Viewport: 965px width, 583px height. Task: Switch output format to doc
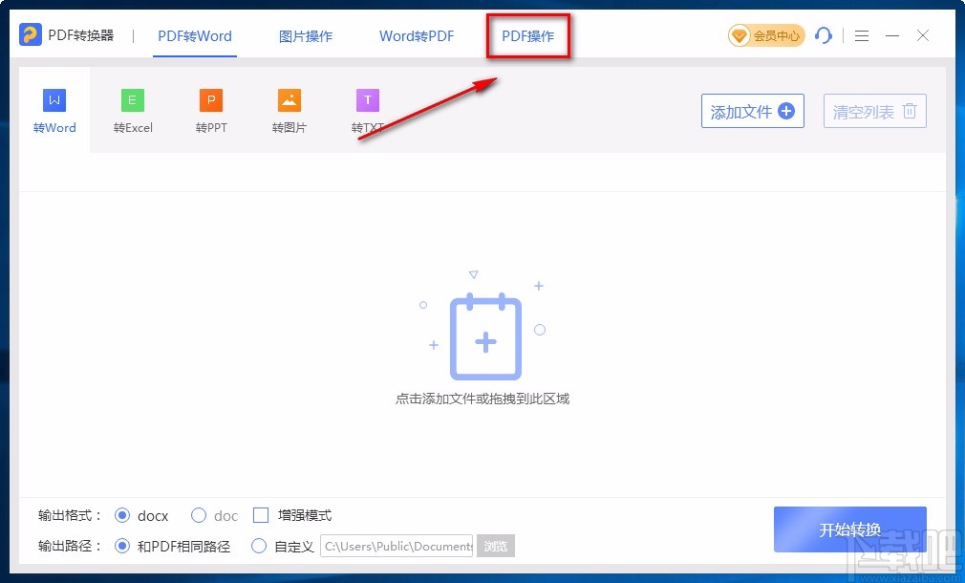tap(199, 515)
